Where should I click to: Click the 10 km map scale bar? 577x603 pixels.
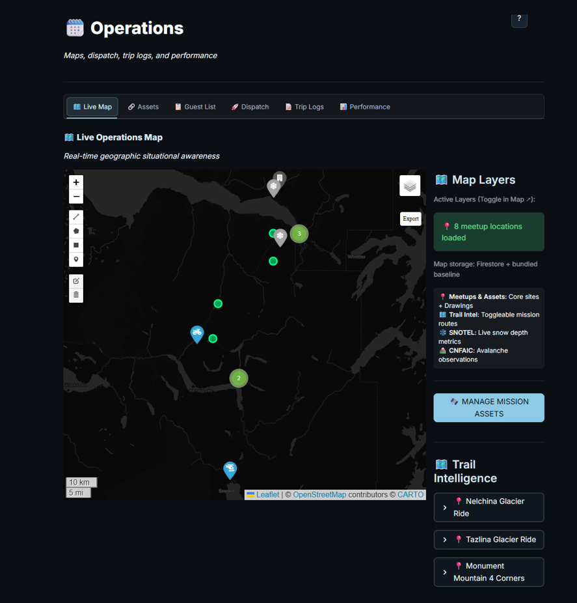click(x=81, y=483)
